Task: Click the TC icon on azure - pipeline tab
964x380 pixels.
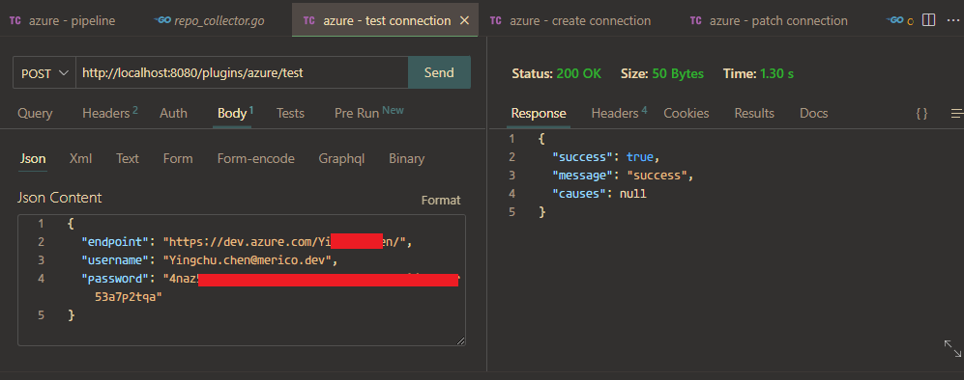Action: pos(15,21)
